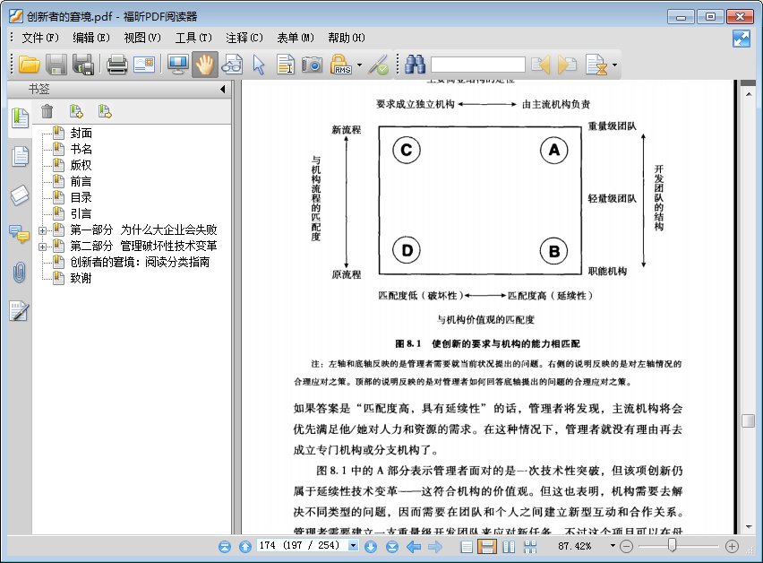
Task: Show the pages thumbnail panel
Action: [x=20, y=156]
